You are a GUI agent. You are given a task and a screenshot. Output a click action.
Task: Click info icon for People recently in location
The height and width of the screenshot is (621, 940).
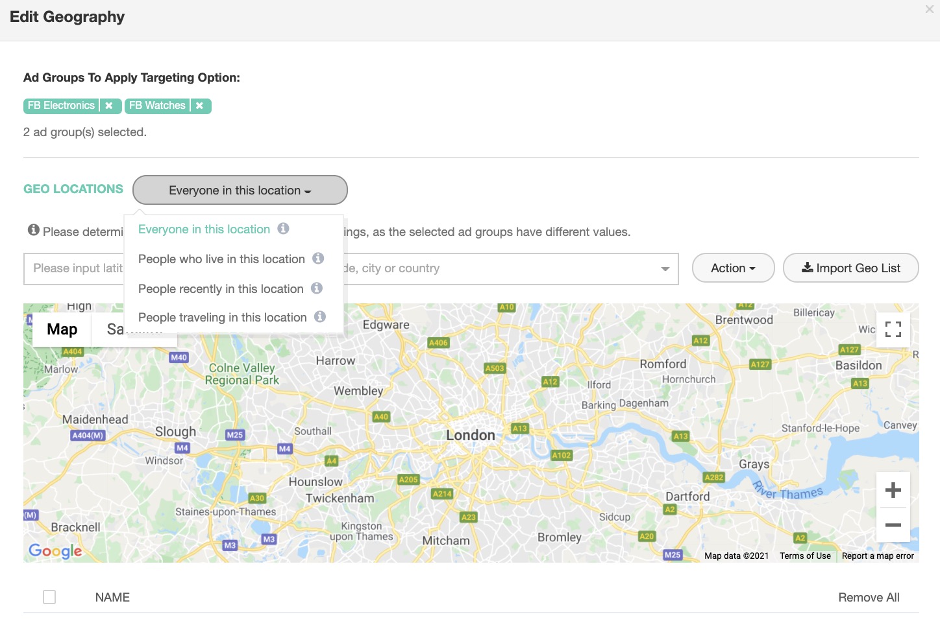tap(317, 288)
